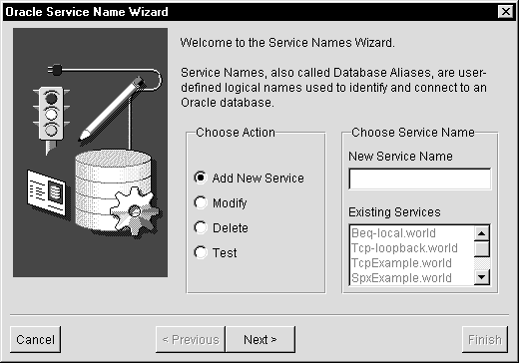Image resolution: width=519 pixels, height=363 pixels.
Task: Click the database cylinder graphic
Action: pos(113,190)
